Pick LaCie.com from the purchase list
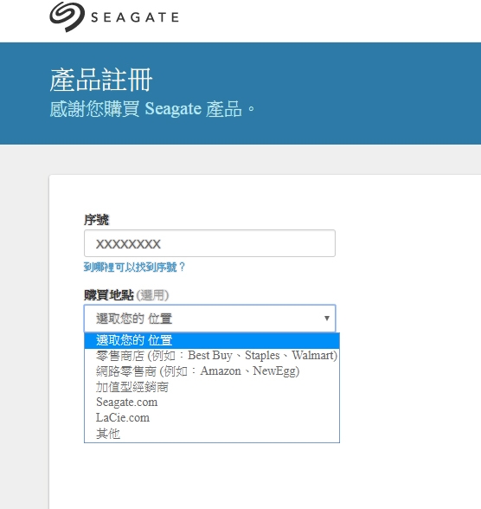The width and height of the screenshot is (481, 509). coord(212,418)
